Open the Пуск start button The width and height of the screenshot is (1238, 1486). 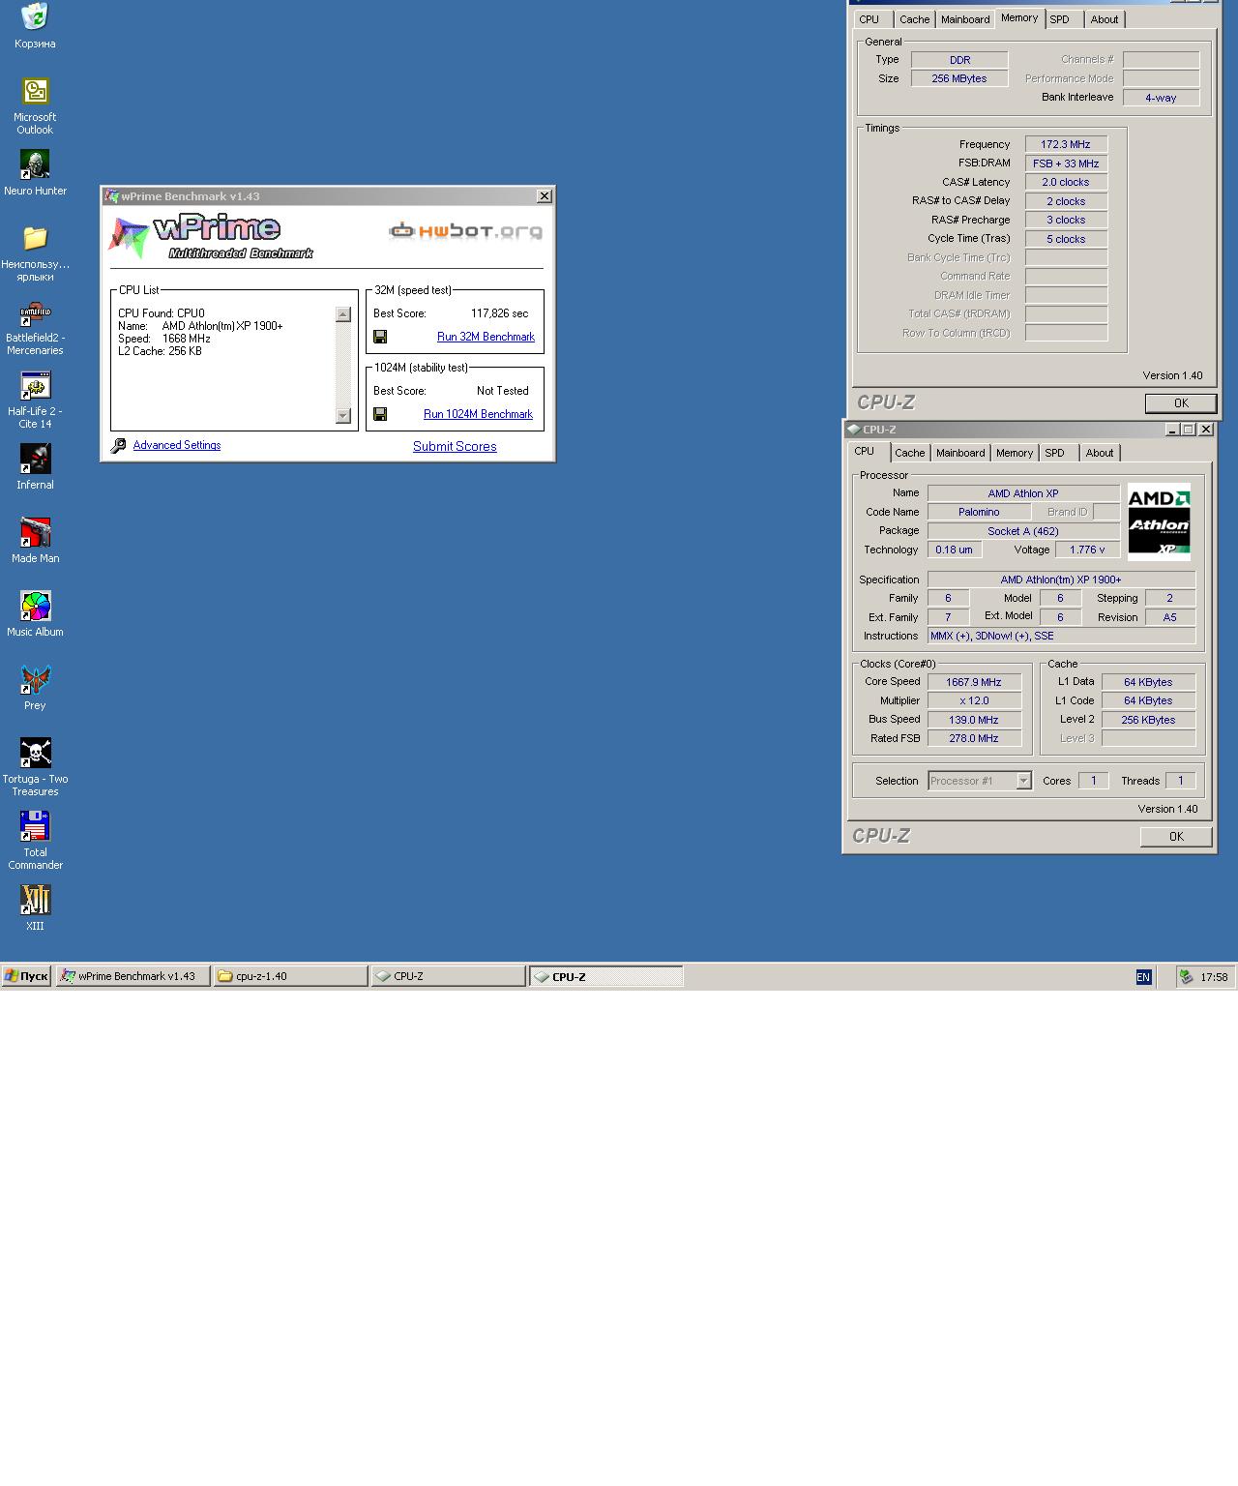(26, 976)
